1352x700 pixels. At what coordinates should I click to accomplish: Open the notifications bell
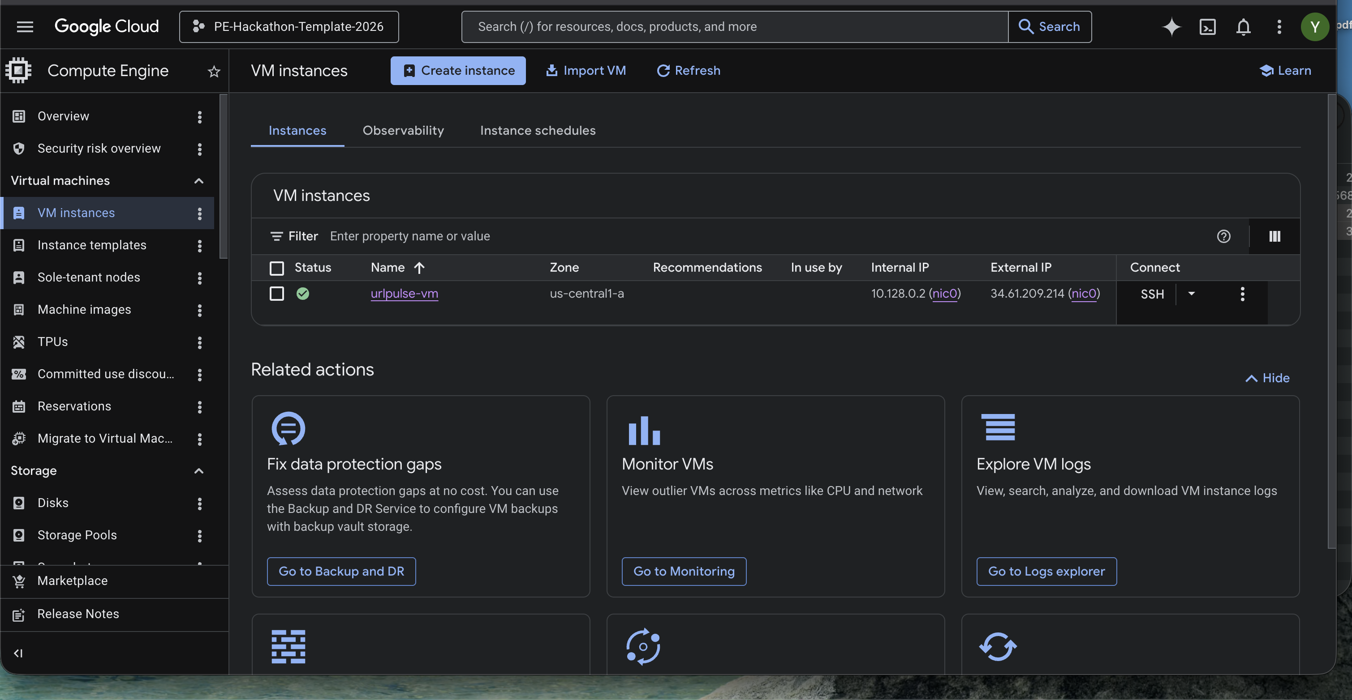1243,27
